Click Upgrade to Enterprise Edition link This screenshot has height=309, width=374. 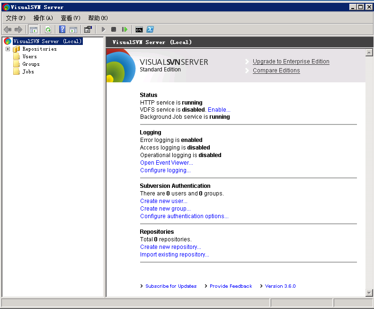(291, 62)
